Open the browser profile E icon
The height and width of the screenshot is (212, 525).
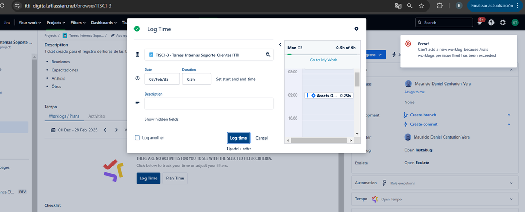pyautogui.click(x=459, y=6)
